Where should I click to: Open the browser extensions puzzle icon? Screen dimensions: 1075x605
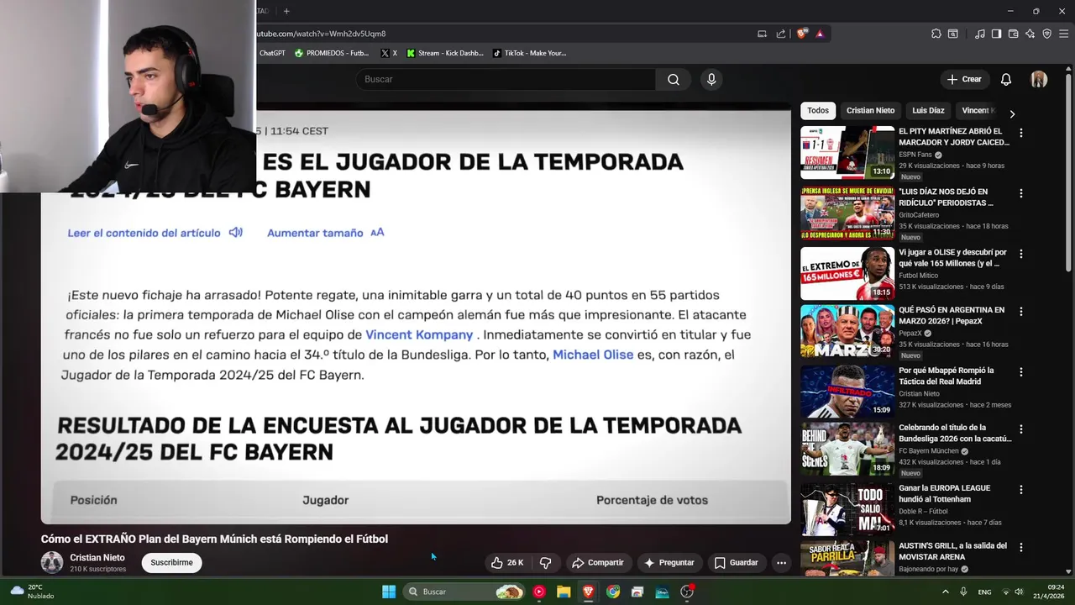point(936,34)
